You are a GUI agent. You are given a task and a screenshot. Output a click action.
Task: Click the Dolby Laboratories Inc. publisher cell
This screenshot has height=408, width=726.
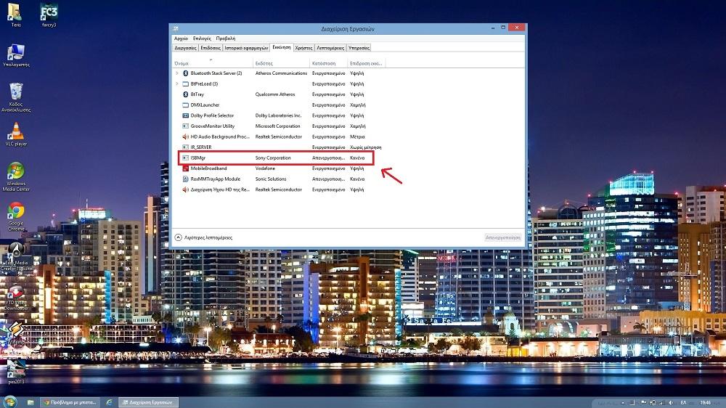pos(278,115)
